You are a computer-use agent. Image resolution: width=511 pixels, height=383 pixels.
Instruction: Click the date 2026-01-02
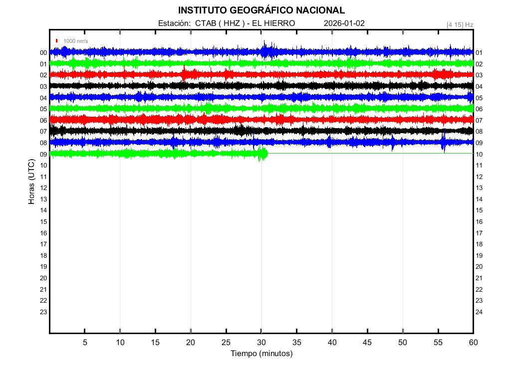(344, 23)
